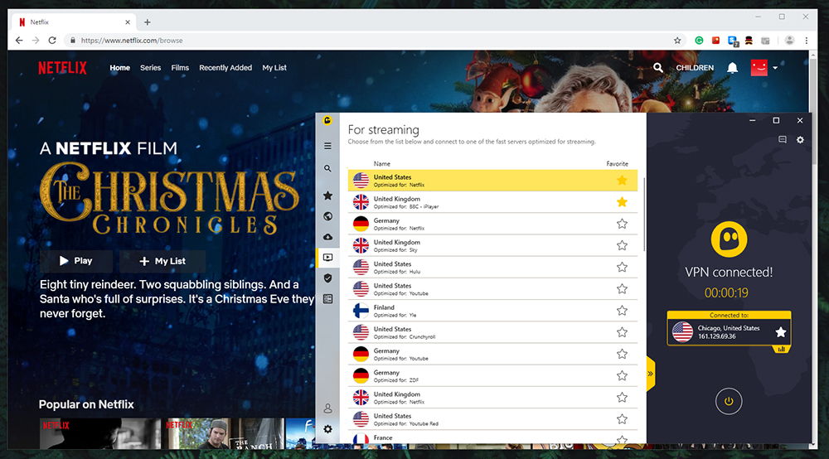Open the Netflix Home tab
829x459 pixels.
pyautogui.click(x=120, y=68)
